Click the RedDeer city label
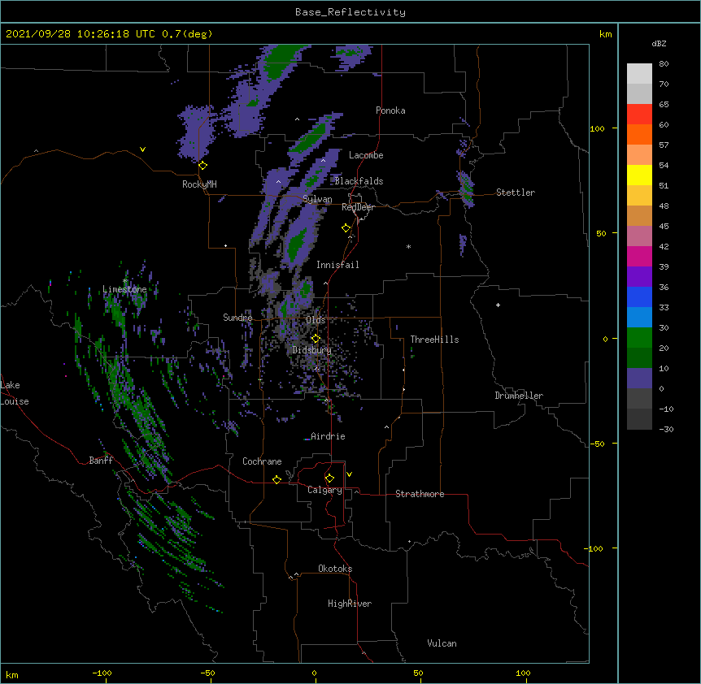The image size is (701, 684). tap(358, 207)
